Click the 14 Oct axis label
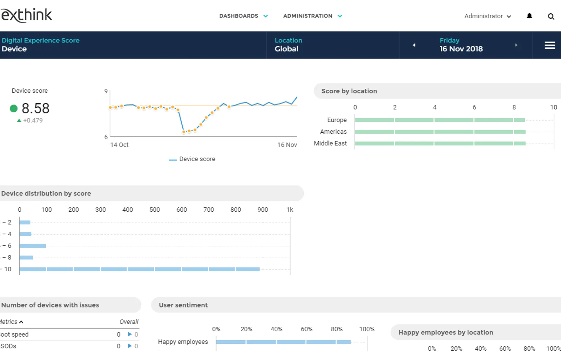 [119, 145]
